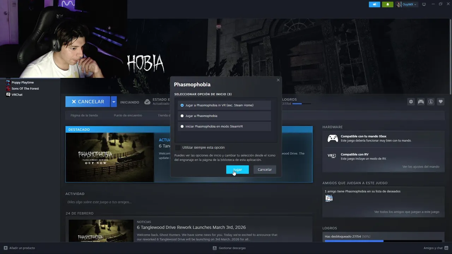Click Cancelar in the launch dialog

(264, 170)
